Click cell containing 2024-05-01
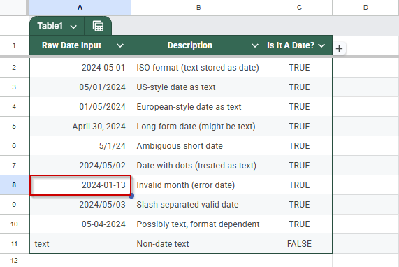Viewport: 399px width, 267px height. point(80,68)
